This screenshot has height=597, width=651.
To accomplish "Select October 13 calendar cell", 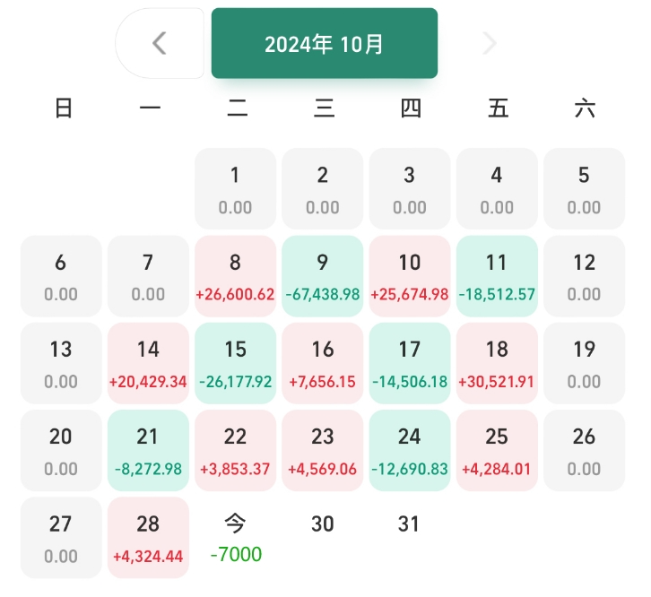I will point(61,363).
